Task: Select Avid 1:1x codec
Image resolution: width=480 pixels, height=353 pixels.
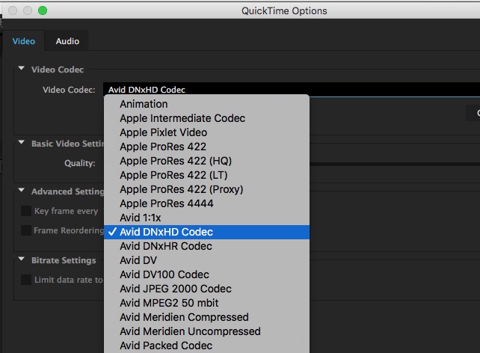Action: 206,218
